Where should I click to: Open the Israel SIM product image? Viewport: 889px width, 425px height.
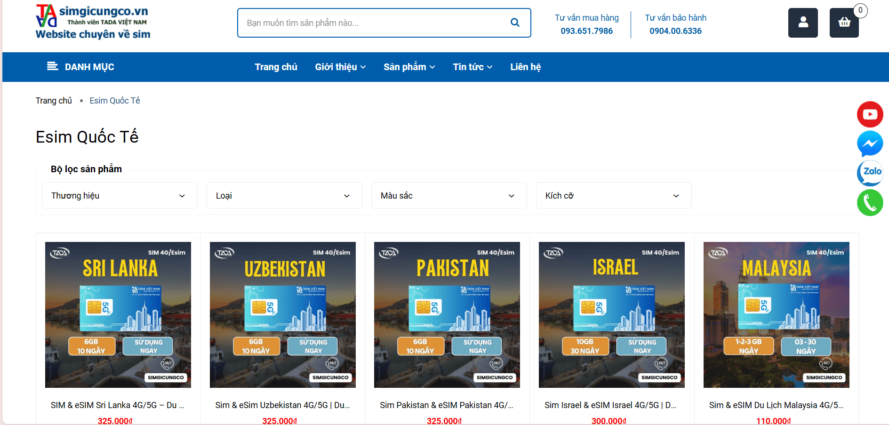coord(612,315)
